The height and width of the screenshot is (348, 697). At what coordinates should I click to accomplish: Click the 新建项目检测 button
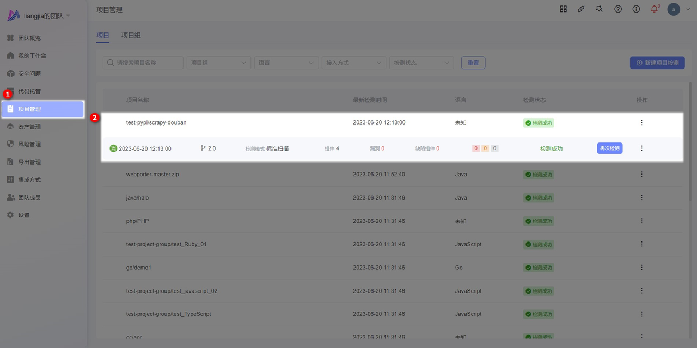[x=657, y=63]
